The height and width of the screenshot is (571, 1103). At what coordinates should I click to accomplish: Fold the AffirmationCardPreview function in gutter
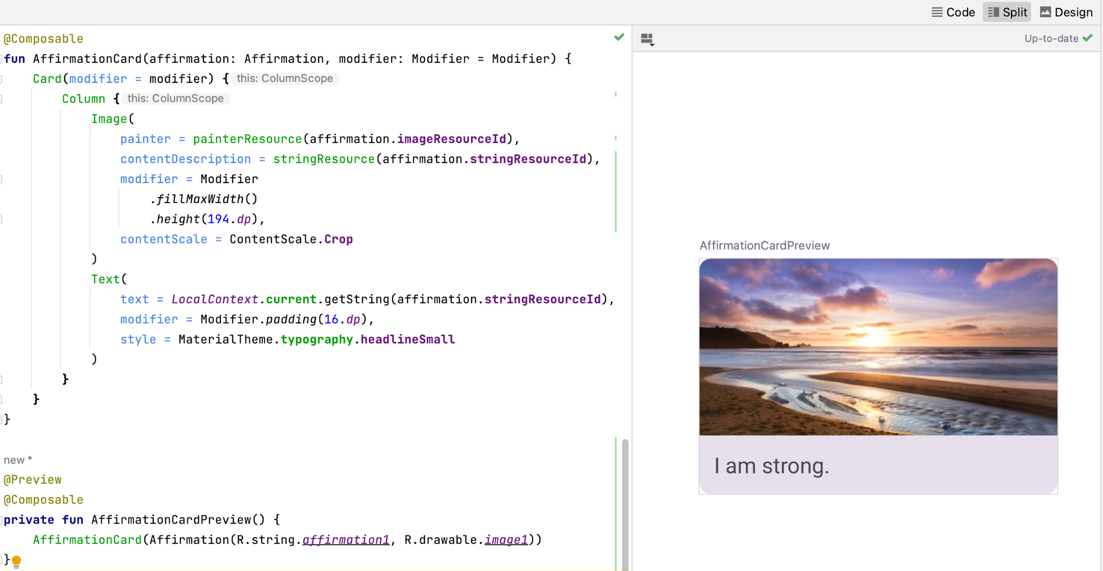pyautogui.click(x=2, y=520)
